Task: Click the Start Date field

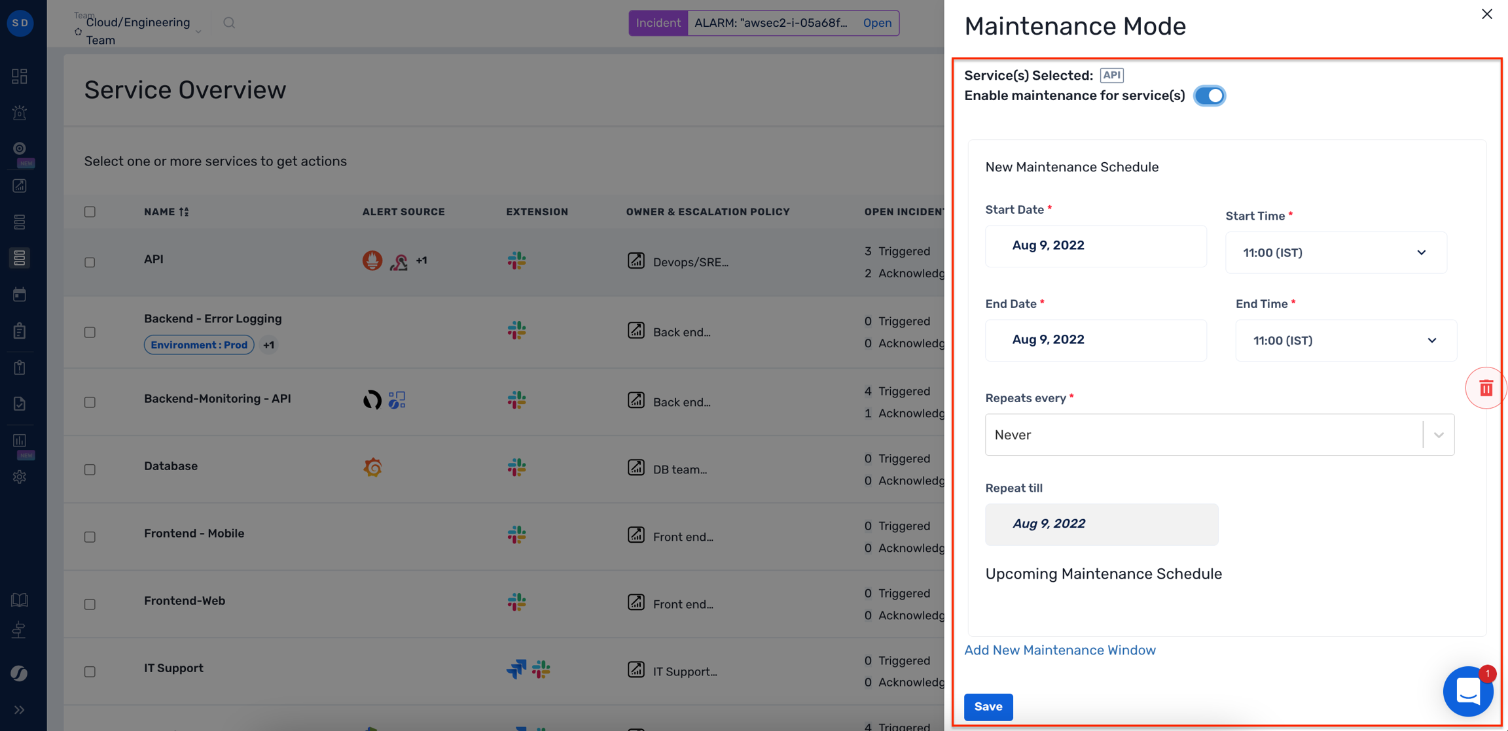Action: pyautogui.click(x=1096, y=246)
